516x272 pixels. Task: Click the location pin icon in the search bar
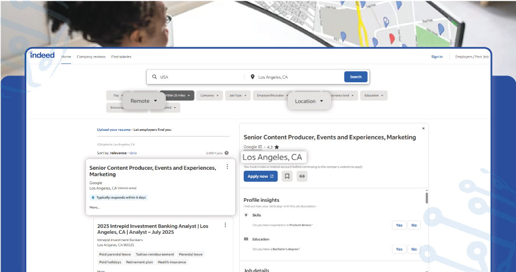[252, 77]
